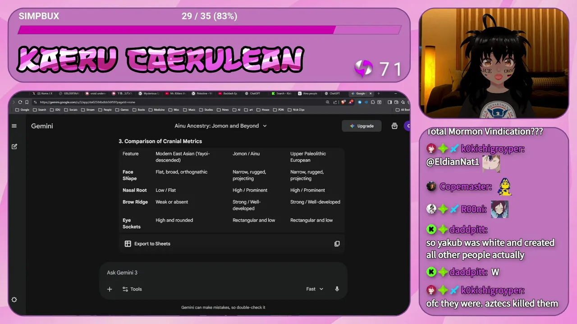Expand the Ainu Ancestry conversation title dropdown
Image resolution: width=577 pixels, height=324 pixels.
click(265, 126)
